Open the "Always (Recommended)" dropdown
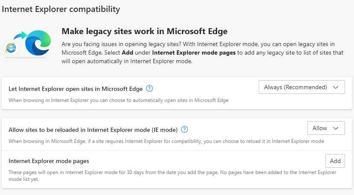 (x=301, y=87)
